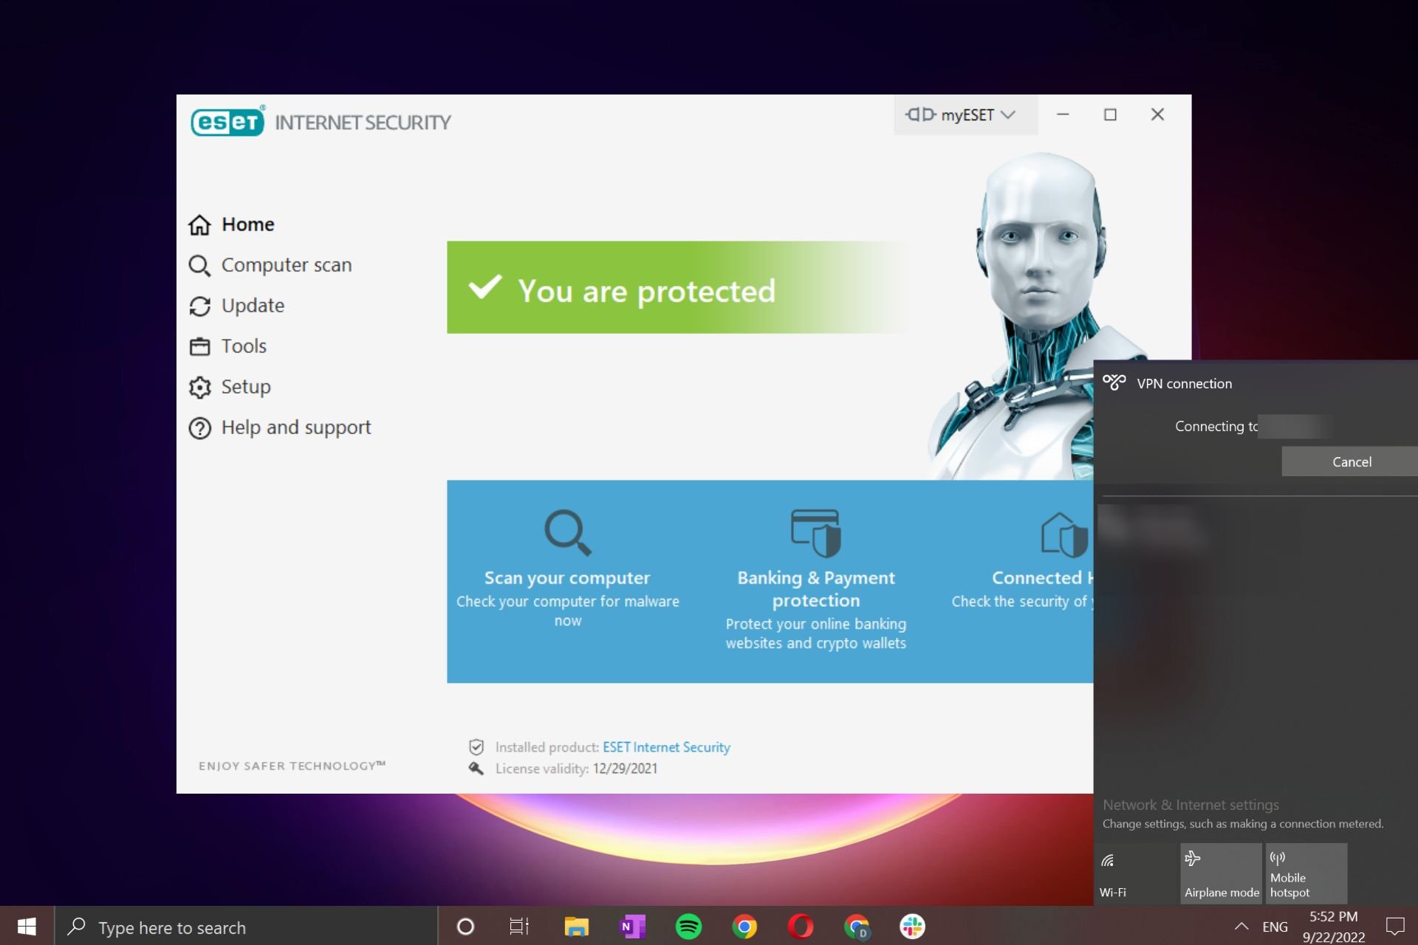The width and height of the screenshot is (1418, 945).
Task: Open the clock and date flyout
Action: pyautogui.click(x=1333, y=927)
